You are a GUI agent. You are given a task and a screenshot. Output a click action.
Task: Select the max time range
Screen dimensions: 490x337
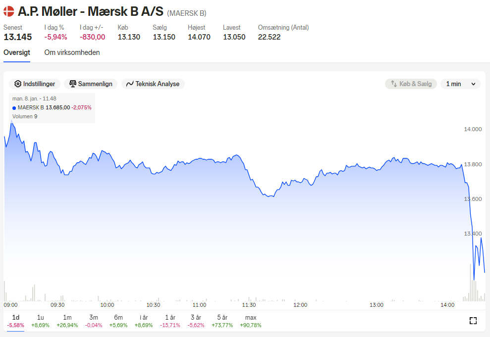251,321
